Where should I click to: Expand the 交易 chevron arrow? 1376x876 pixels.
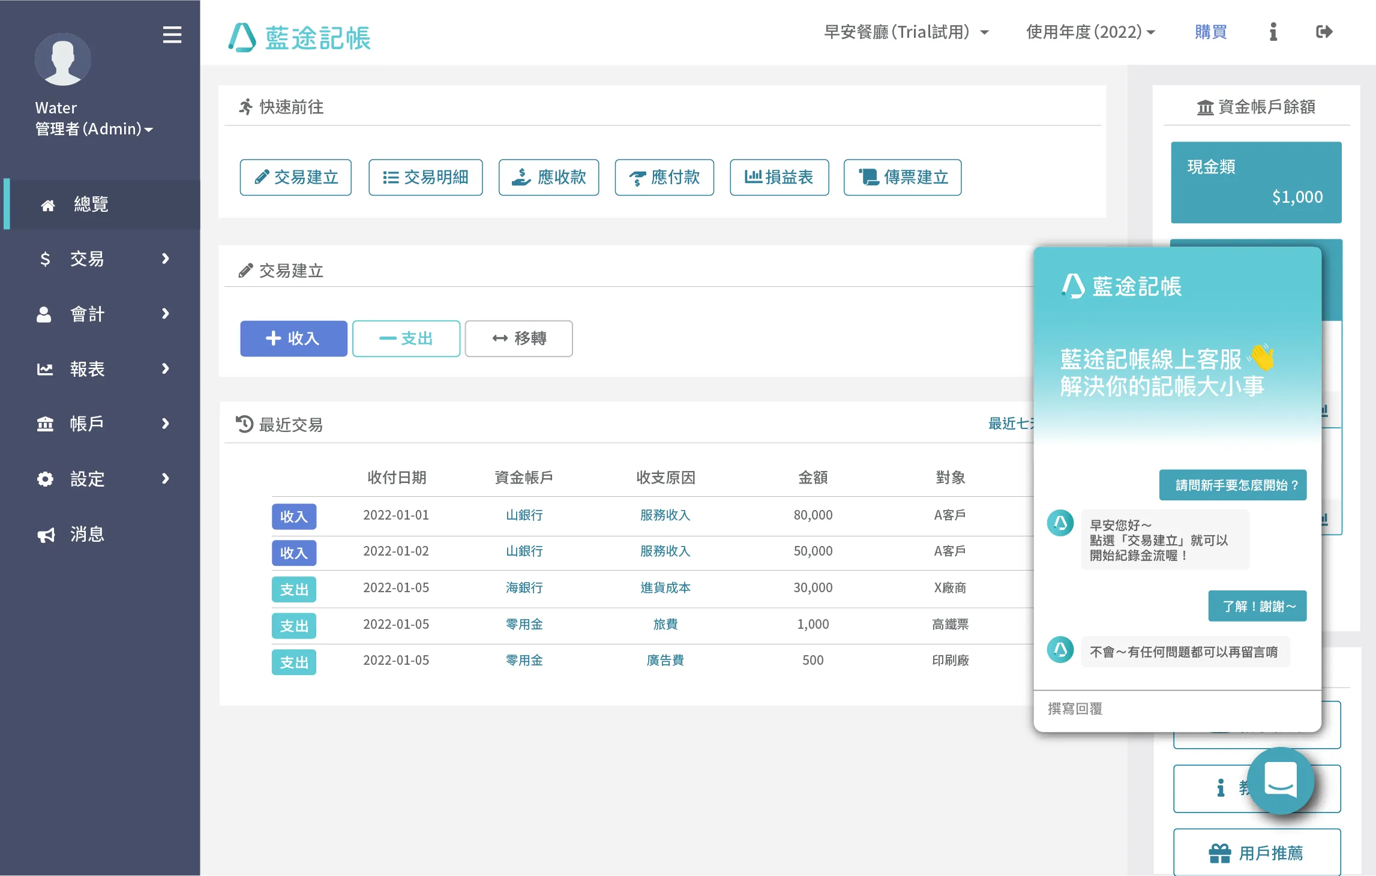coord(166,259)
